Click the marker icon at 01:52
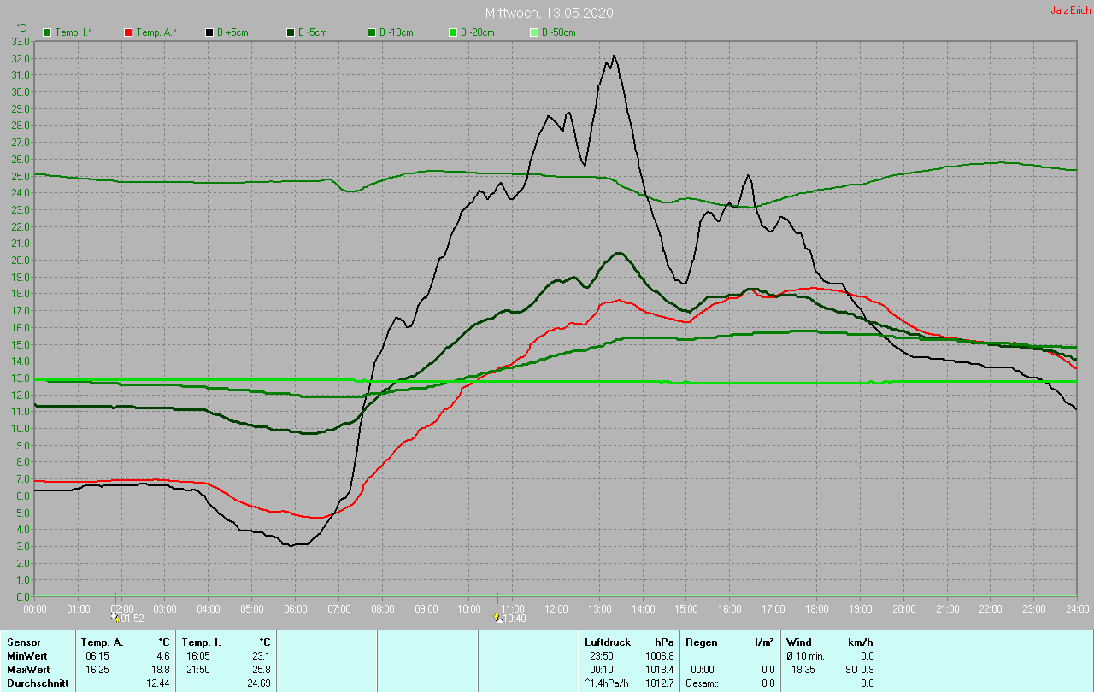Viewport: 1094px width, 692px height. click(115, 617)
